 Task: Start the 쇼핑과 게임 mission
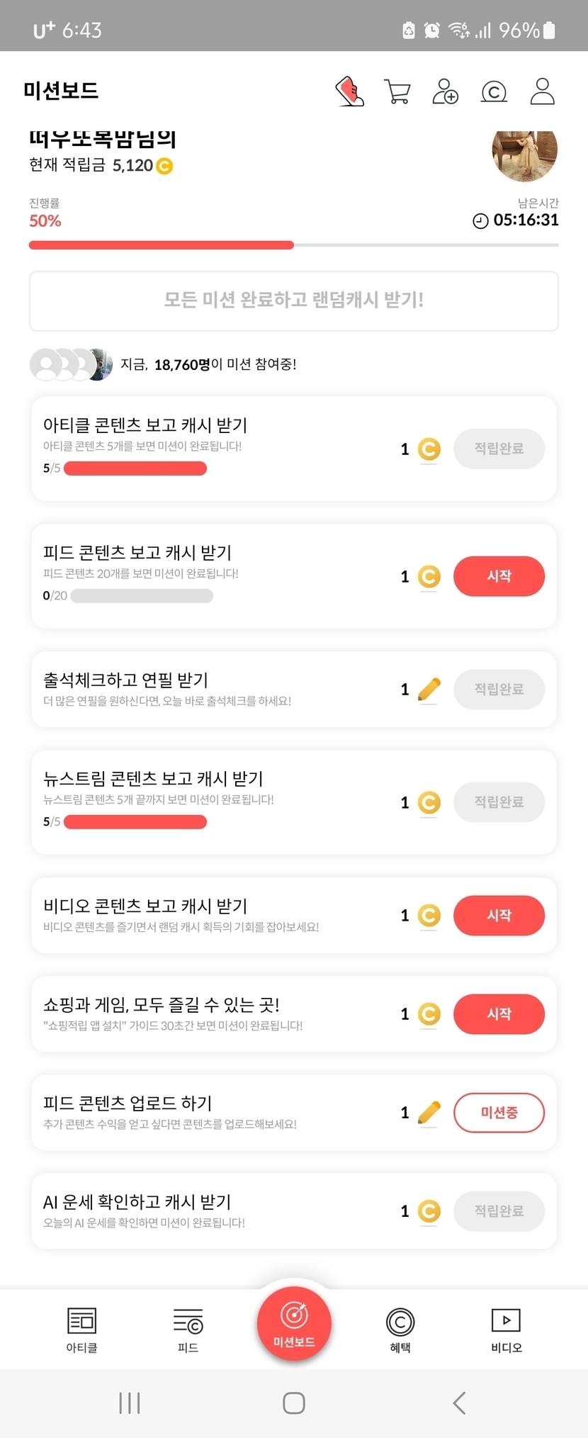click(499, 1014)
